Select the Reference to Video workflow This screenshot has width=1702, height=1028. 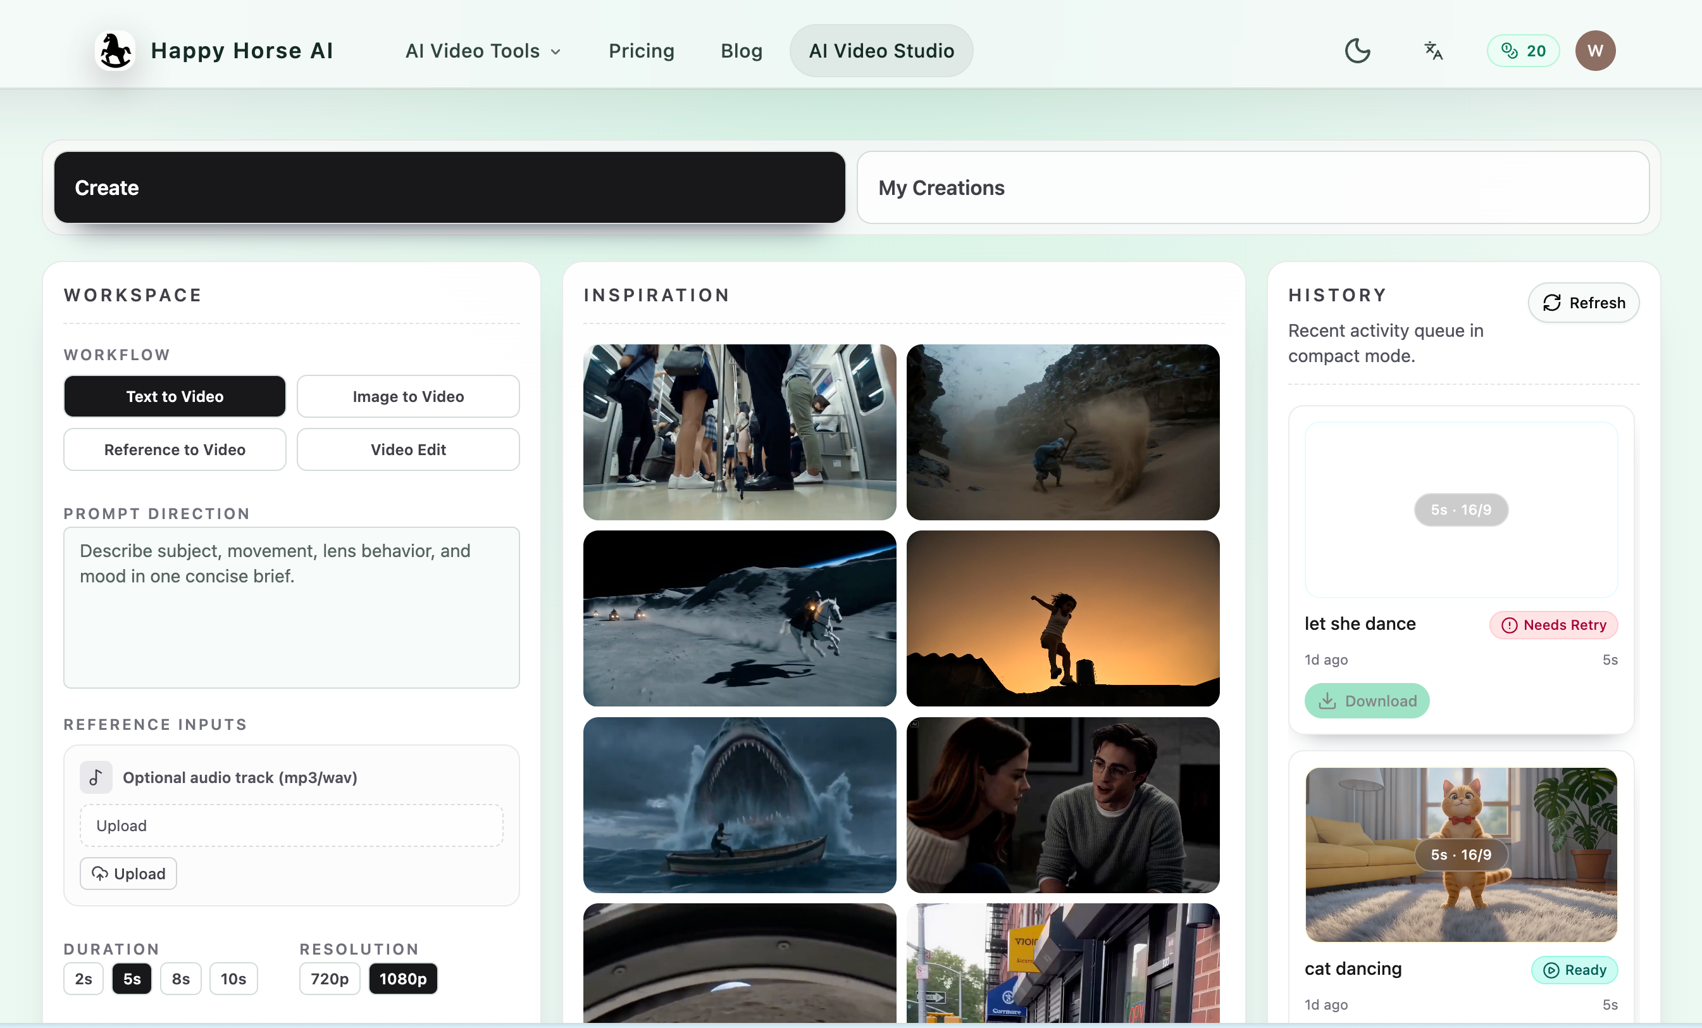pos(174,449)
